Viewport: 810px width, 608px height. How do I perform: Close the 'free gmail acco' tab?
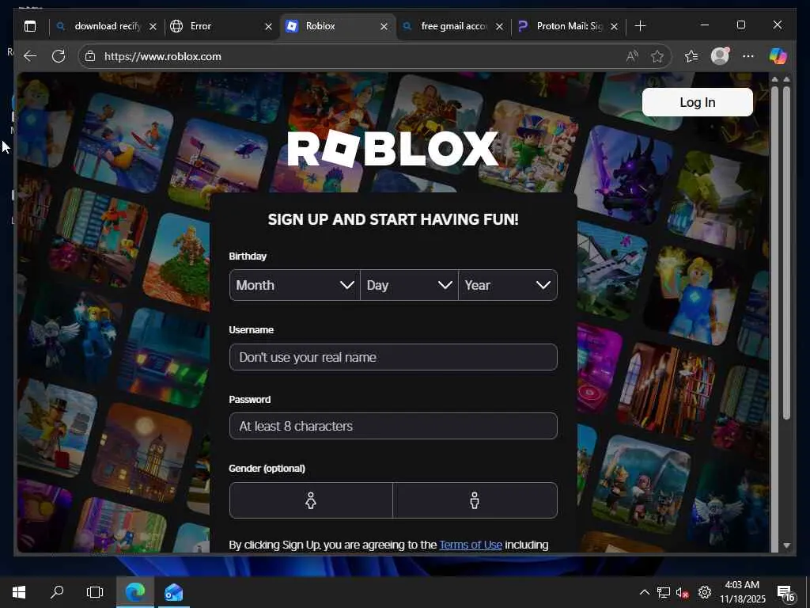[499, 26]
